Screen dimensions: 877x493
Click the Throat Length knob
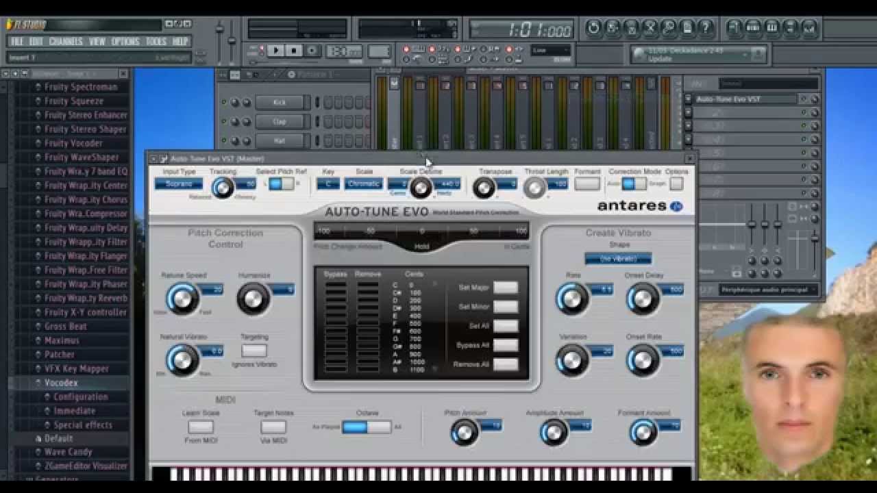535,188
